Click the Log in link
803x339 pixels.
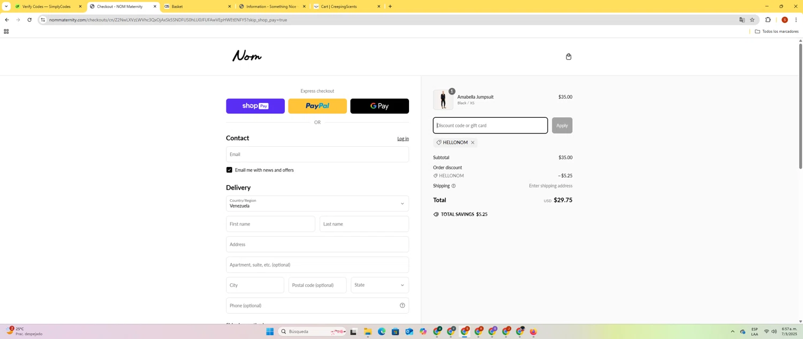point(403,139)
